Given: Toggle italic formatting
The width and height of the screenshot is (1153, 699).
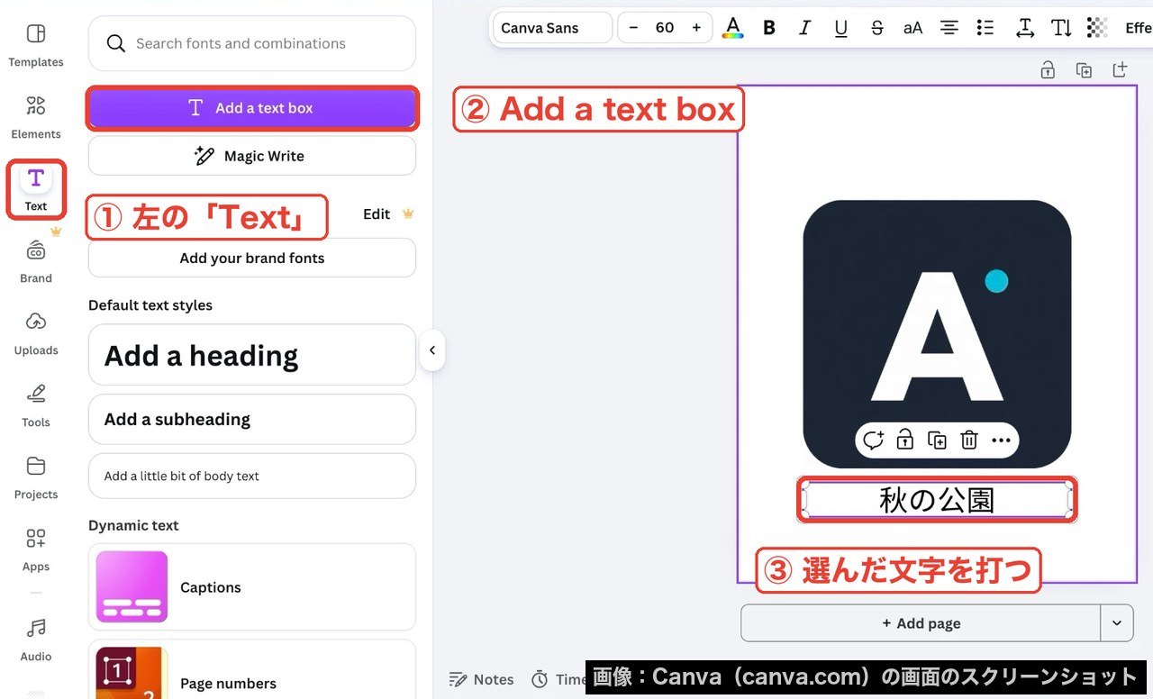Looking at the screenshot, I should click(x=805, y=28).
